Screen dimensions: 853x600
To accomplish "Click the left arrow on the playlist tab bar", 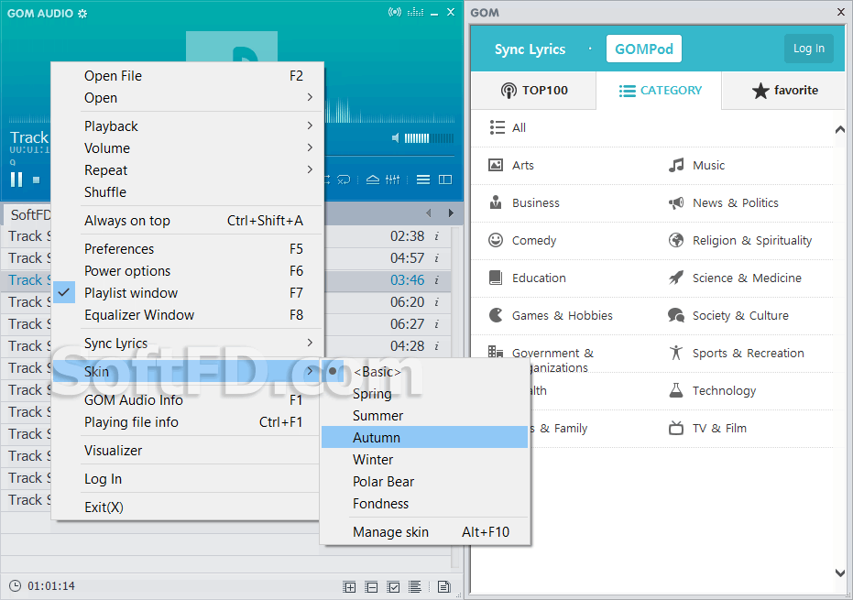I will coord(429,213).
